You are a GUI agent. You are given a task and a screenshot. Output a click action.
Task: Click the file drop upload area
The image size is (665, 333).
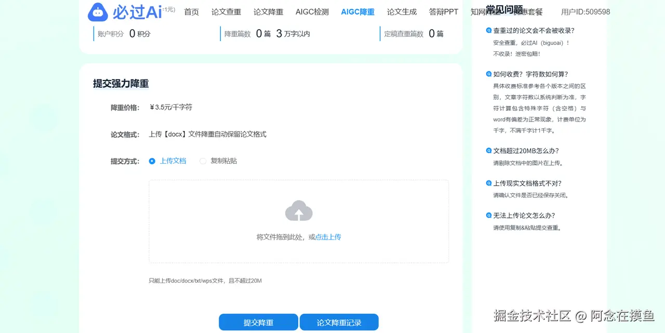tap(299, 221)
